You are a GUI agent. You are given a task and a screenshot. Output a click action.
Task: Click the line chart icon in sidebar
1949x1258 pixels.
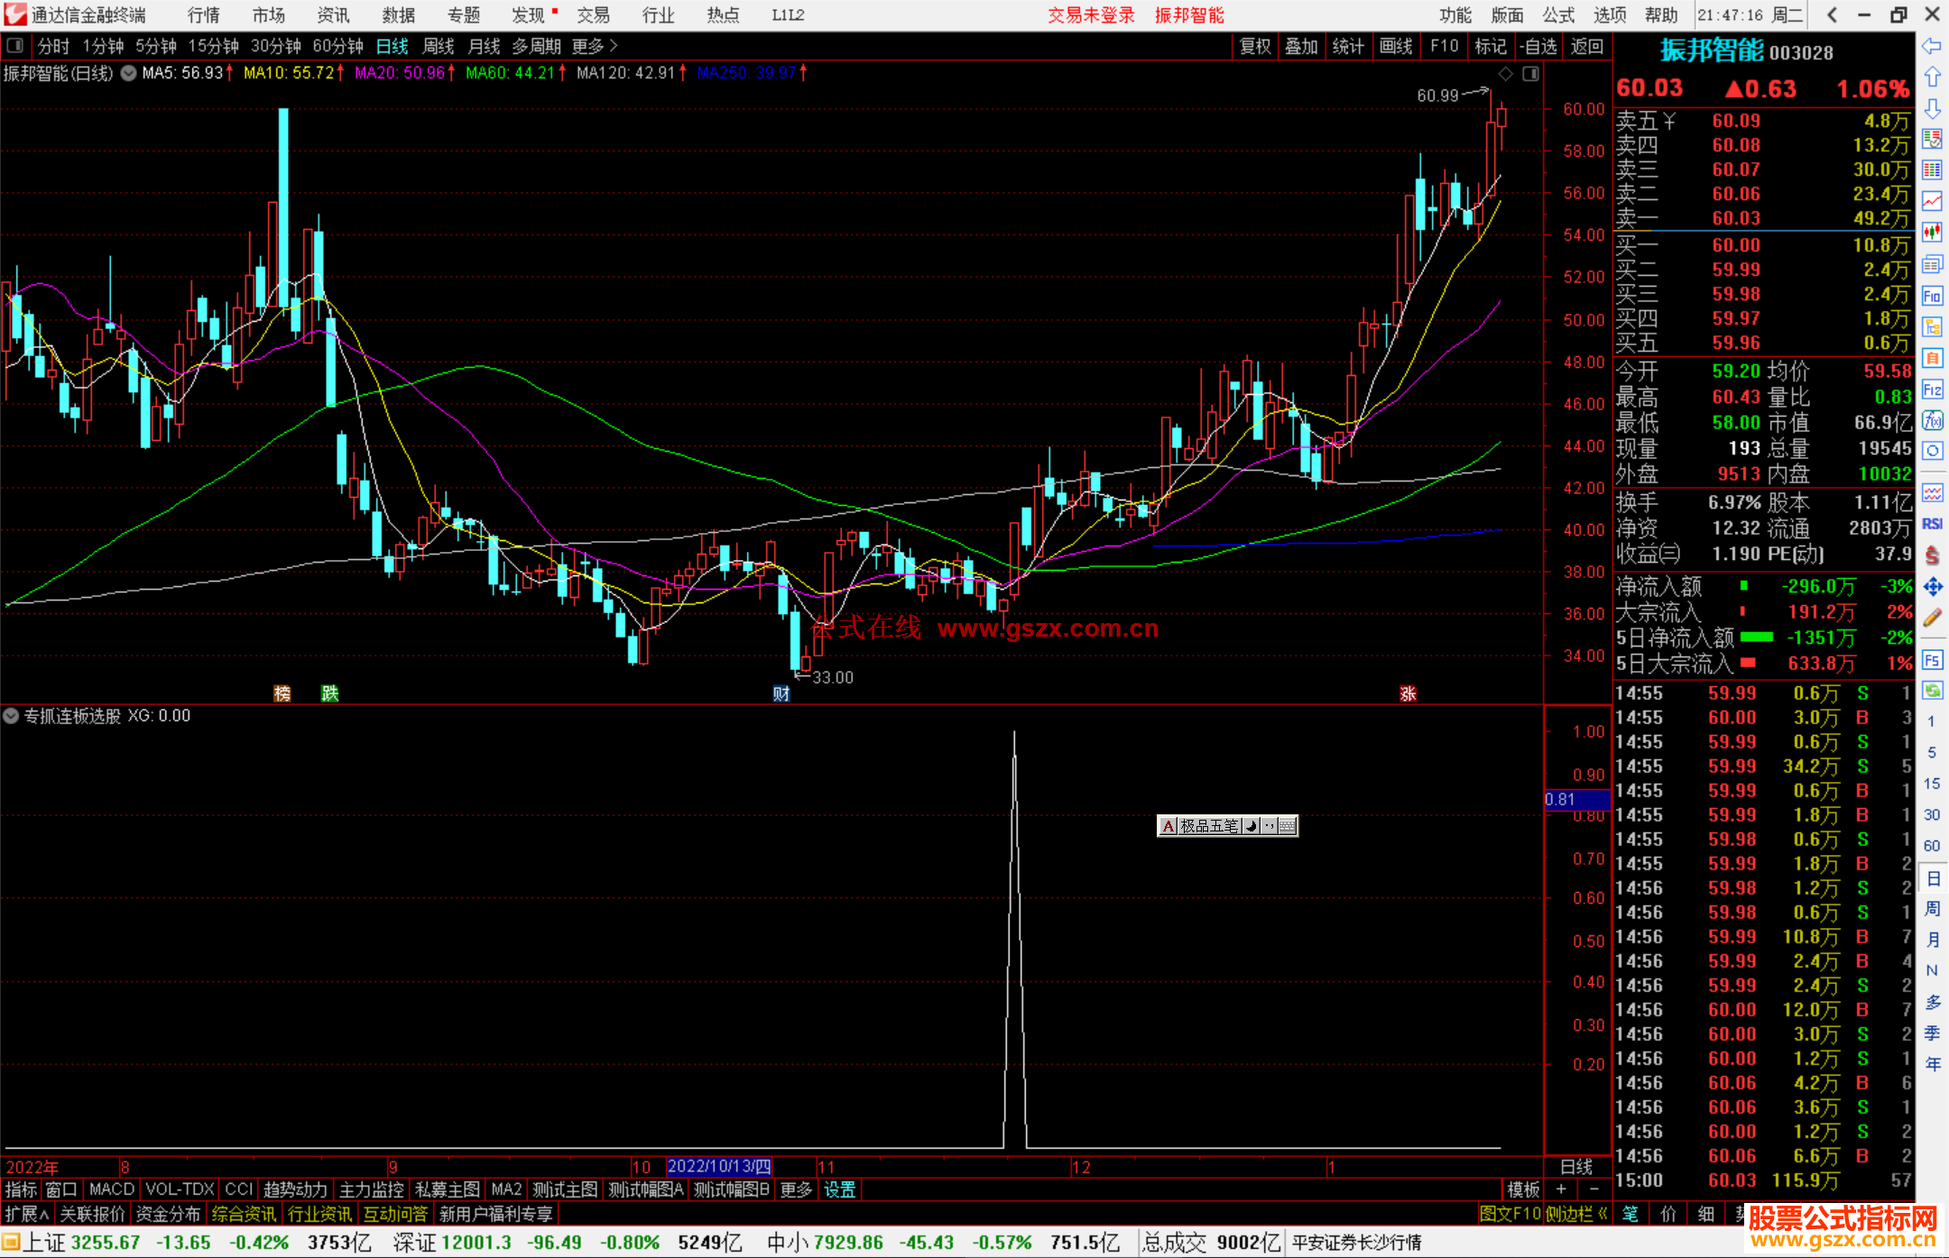(1932, 201)
